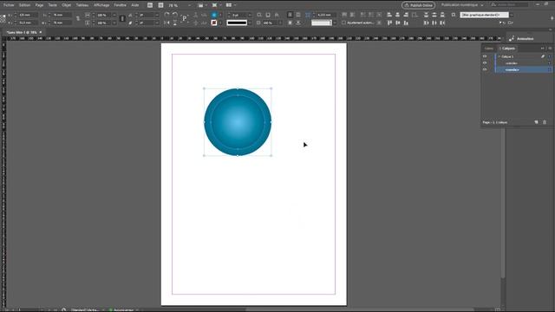Create a new layer in Calques panel

[536, 122]
